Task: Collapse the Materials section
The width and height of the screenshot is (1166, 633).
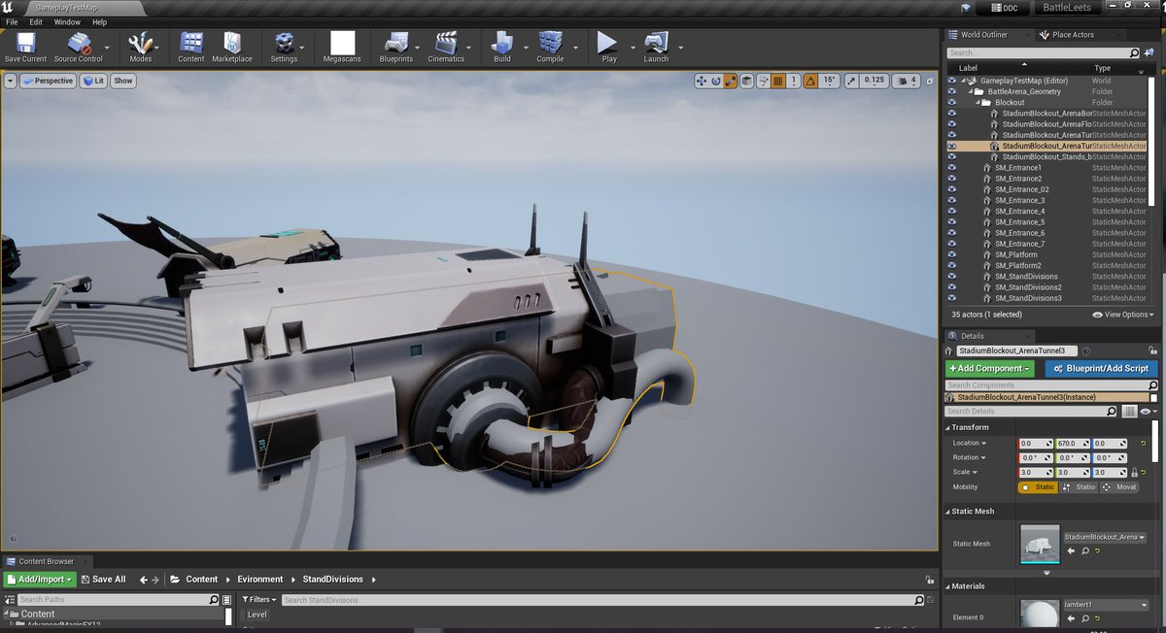Action: tap(947, 586)
